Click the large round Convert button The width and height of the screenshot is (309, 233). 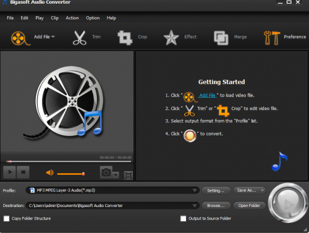click(288, 203)
